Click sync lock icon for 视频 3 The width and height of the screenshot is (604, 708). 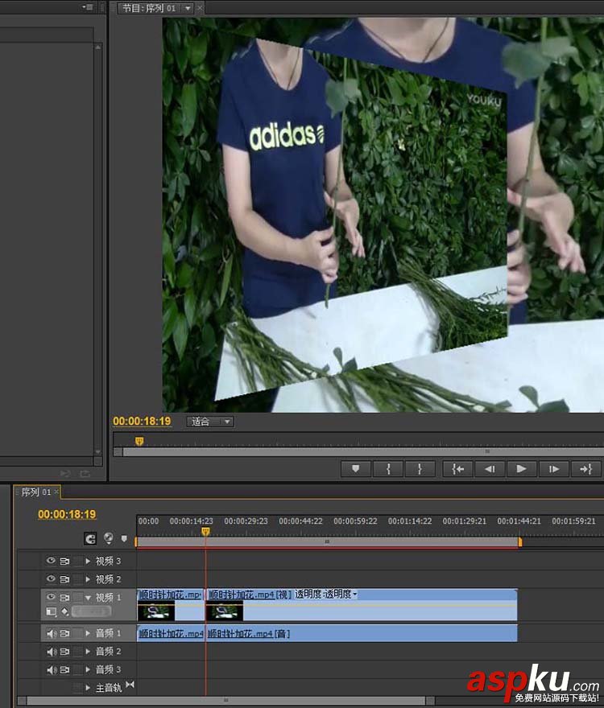[x=64, y=562]
